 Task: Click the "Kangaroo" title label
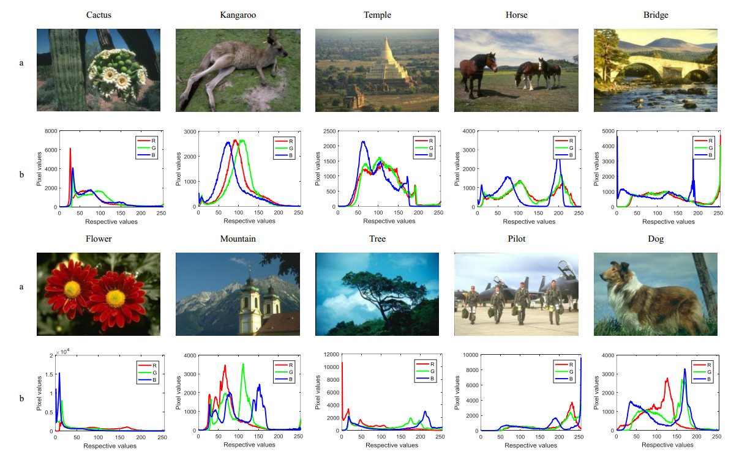pos(238,15)
